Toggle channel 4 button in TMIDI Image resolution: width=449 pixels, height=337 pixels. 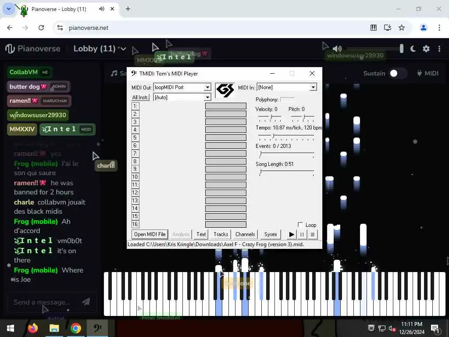pos(135,130)
